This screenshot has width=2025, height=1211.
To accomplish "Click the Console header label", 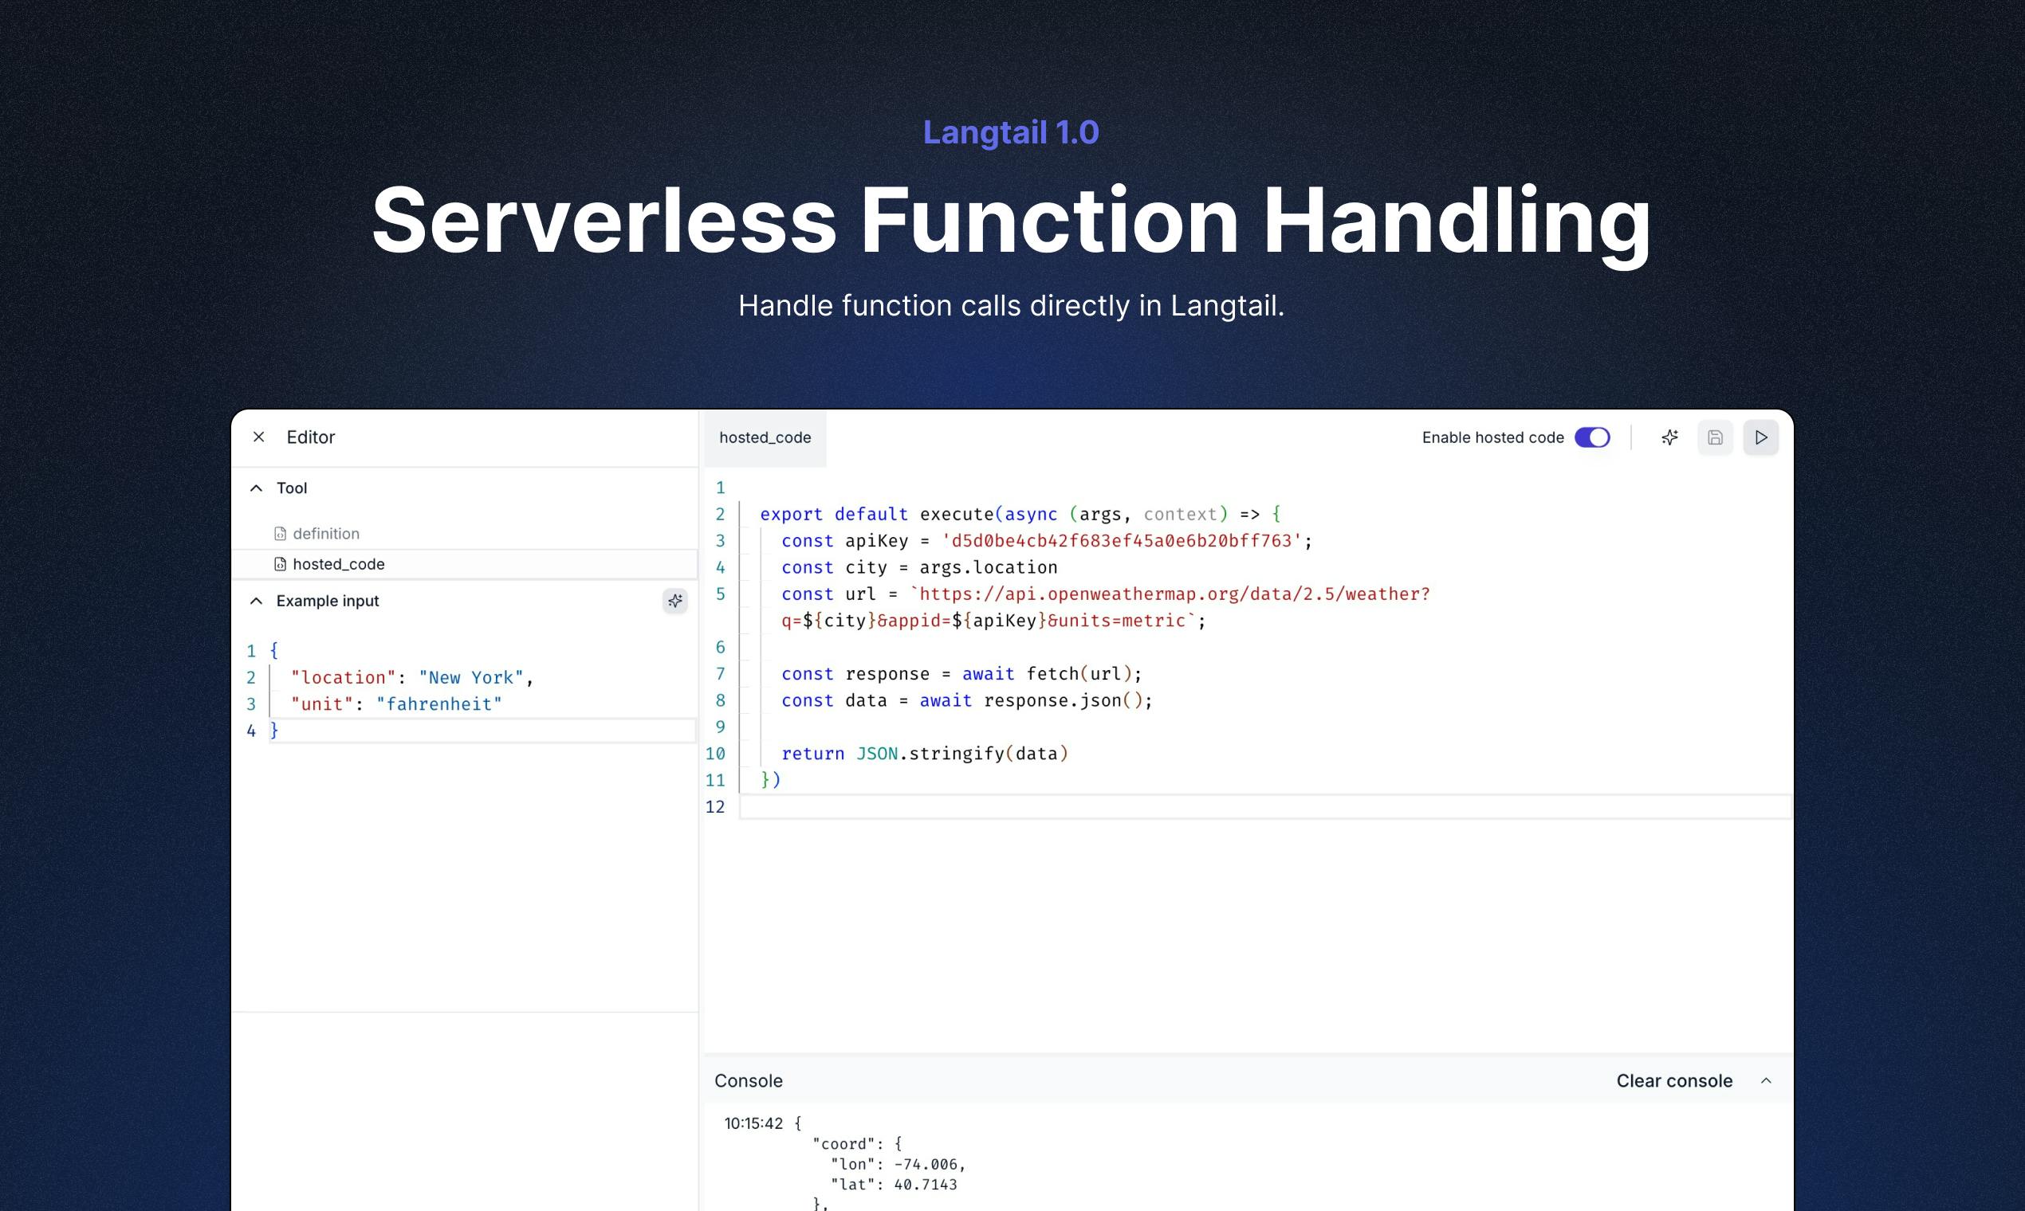I will tap(749, 1080).
